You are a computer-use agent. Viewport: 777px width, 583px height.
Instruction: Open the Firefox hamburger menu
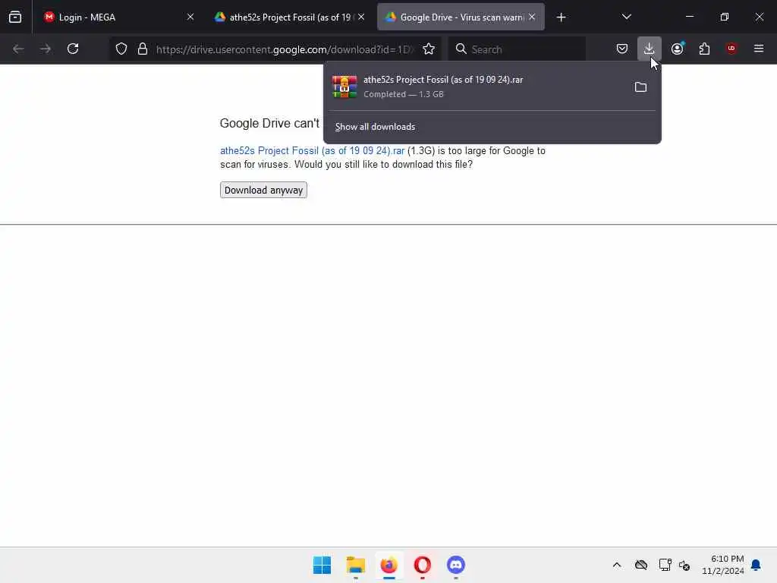(759, 49)
